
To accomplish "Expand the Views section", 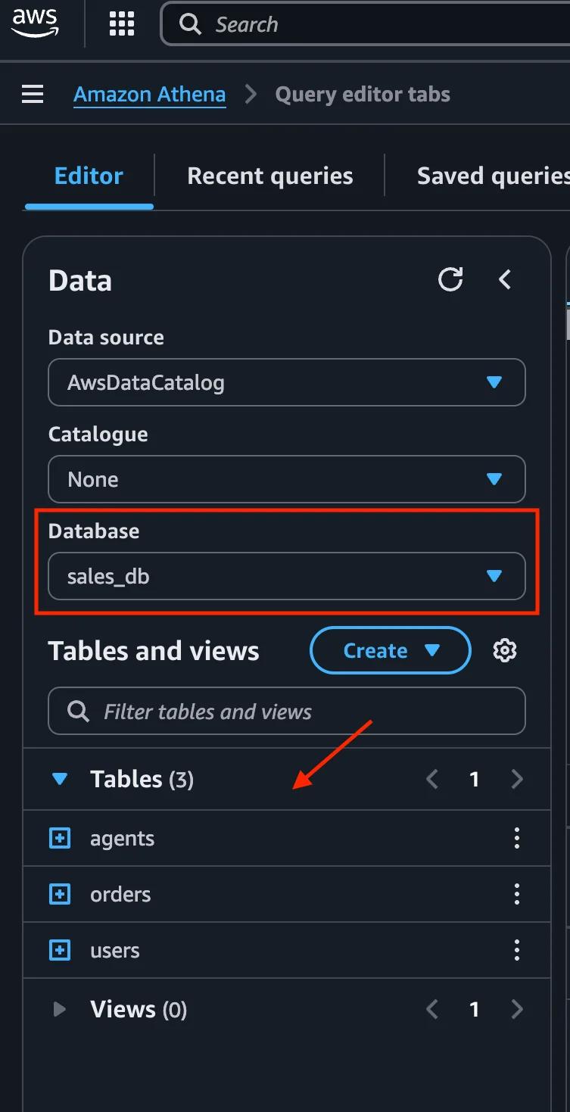I will point(60,1009).
